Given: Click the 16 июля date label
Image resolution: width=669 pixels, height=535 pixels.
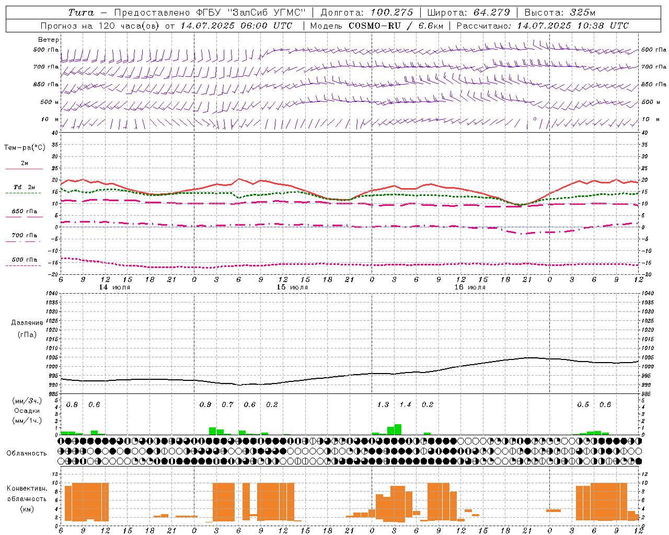Looking at the screenshot, I should point(470,287).
